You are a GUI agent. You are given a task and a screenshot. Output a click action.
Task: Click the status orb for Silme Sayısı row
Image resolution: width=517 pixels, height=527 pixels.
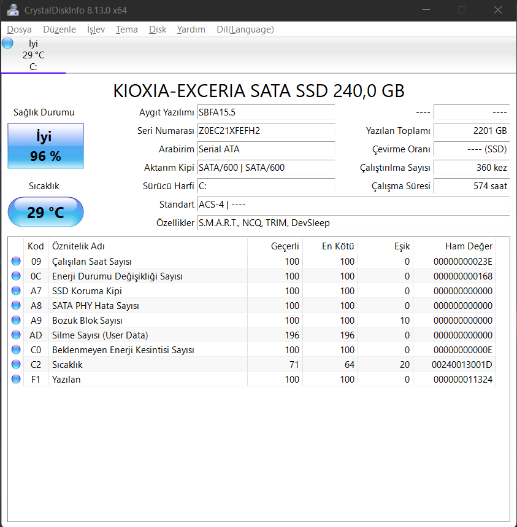point(16,335)
